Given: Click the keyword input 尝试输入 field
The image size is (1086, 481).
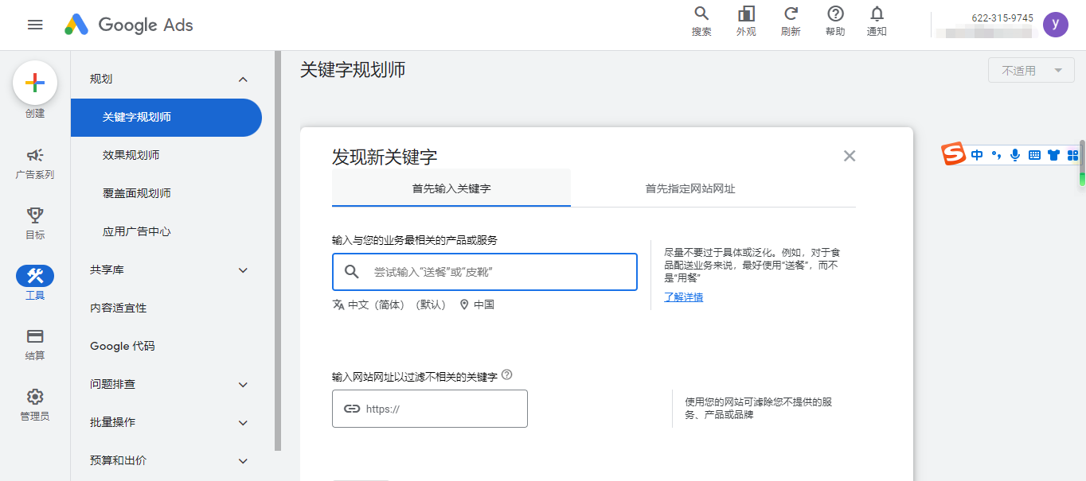Looking at the screenshot, I should coord(485,272).
